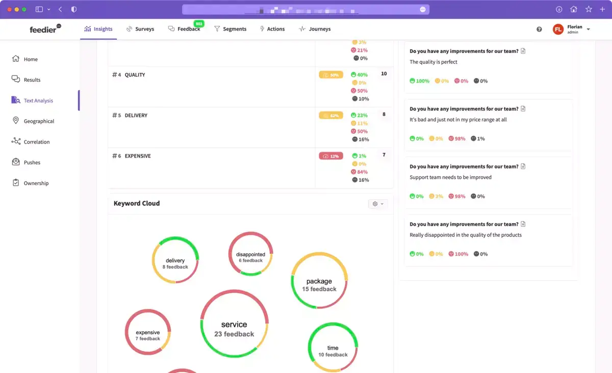Click the DELIVERY topic row label

pos(136,116)
